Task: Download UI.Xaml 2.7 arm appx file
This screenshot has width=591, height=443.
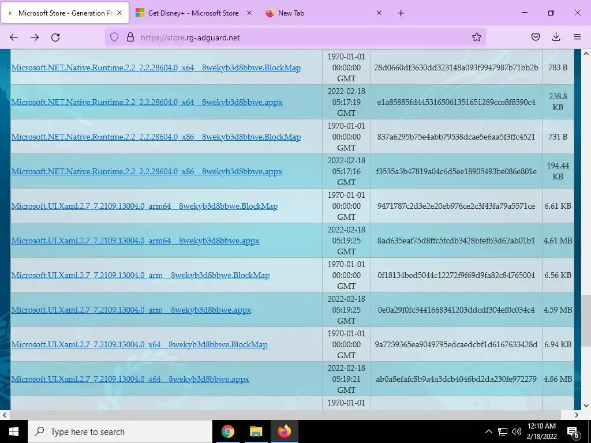Action: pos(131,310)
